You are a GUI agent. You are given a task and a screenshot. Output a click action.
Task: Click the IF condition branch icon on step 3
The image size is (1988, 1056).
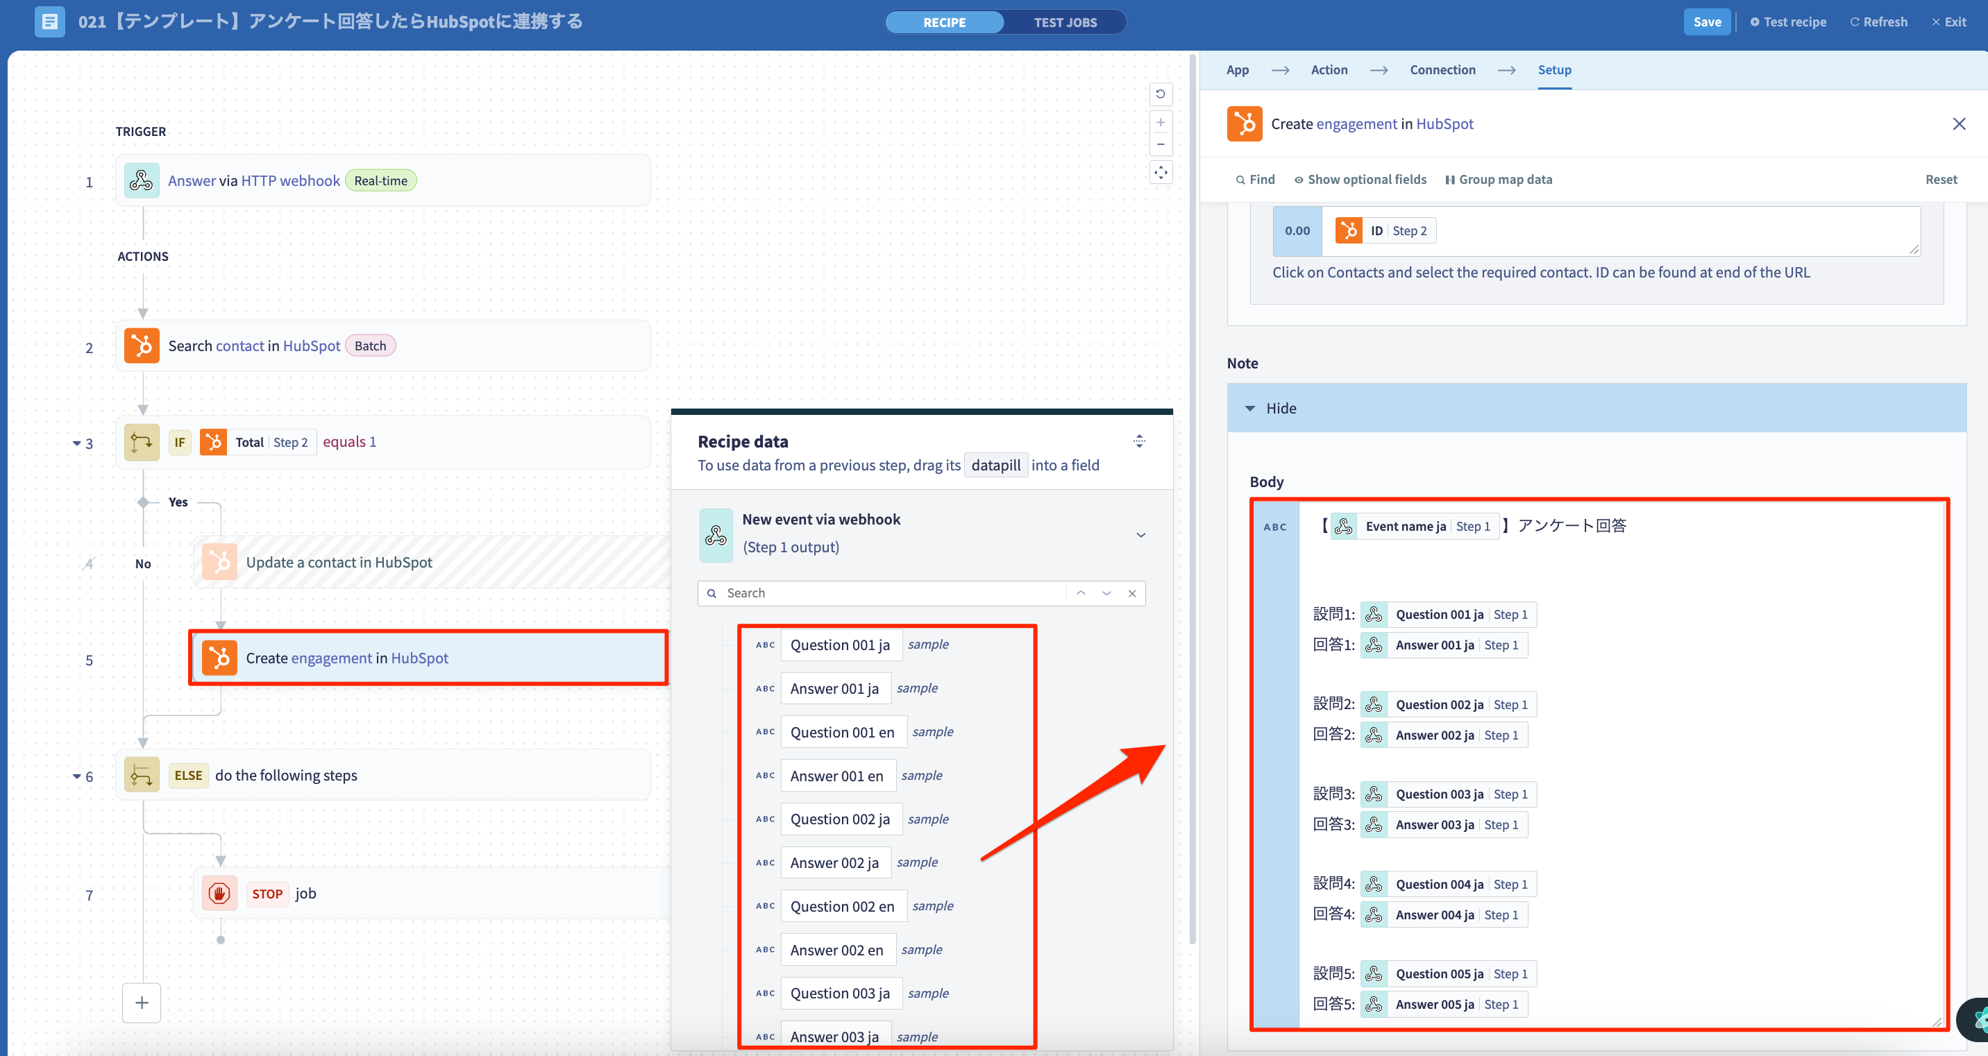pyautogui.click(x=141, y=442)
